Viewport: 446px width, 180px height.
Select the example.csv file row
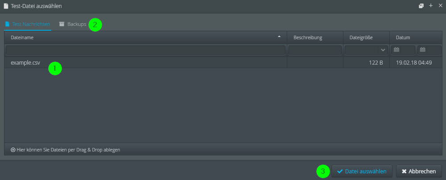click(x=223, y=62)
